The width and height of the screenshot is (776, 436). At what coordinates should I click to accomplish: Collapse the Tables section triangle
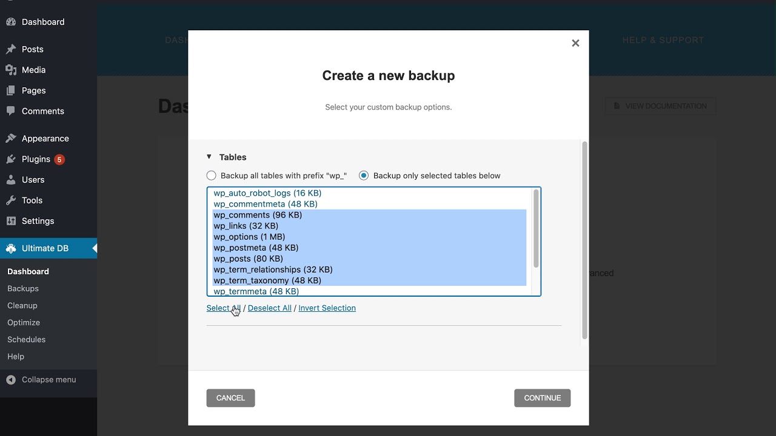tap(209, 157)
